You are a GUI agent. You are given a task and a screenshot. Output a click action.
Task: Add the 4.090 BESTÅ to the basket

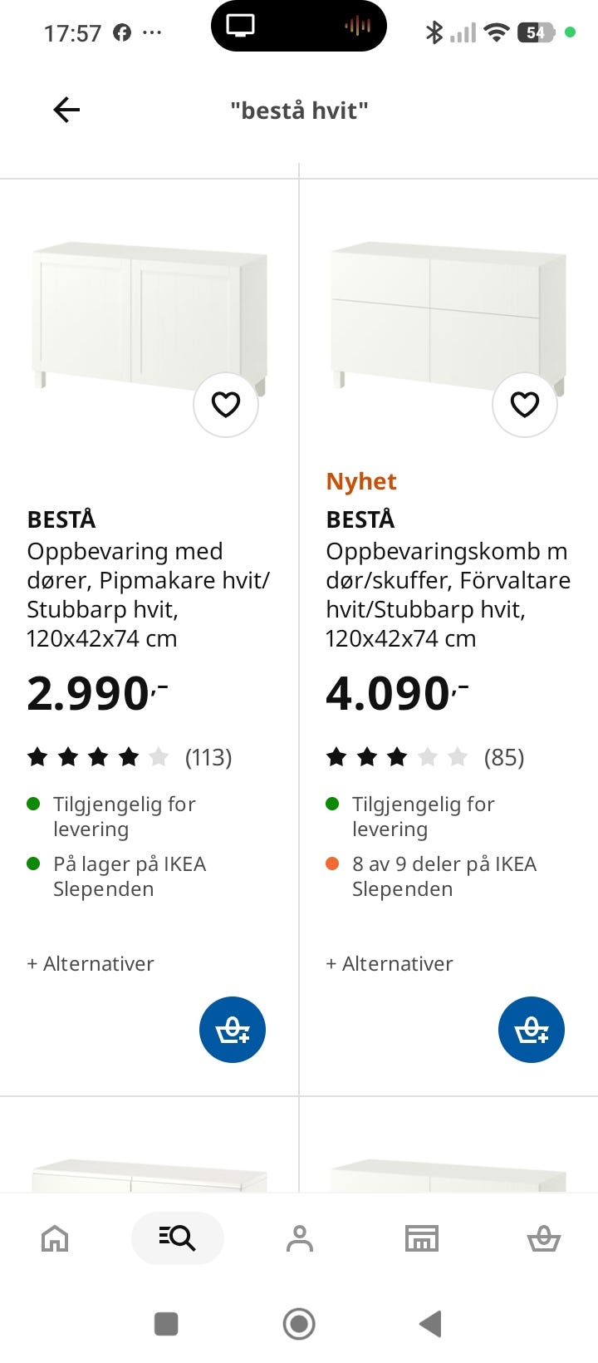(x=532, y=1030)
